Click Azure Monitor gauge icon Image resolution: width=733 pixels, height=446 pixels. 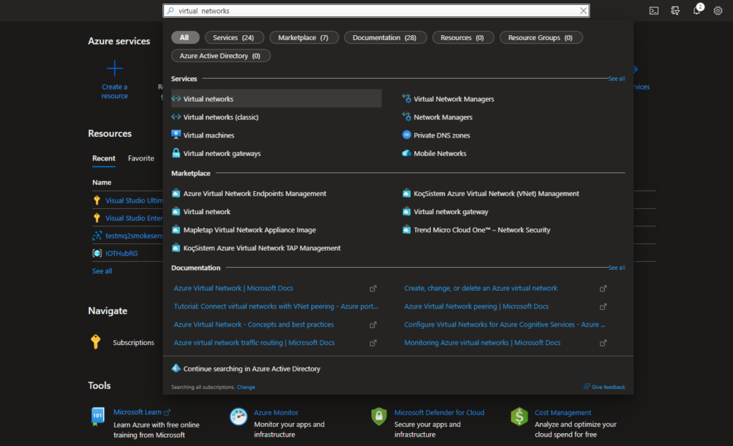point(238,417)
